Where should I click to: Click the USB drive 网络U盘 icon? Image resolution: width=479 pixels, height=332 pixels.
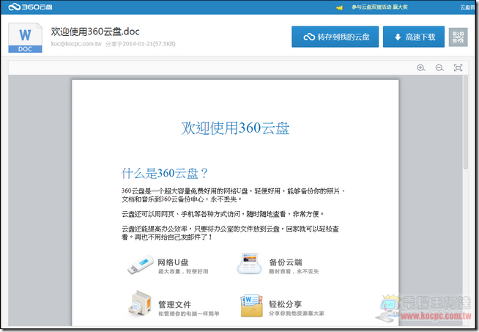click(x=141, y=265)
